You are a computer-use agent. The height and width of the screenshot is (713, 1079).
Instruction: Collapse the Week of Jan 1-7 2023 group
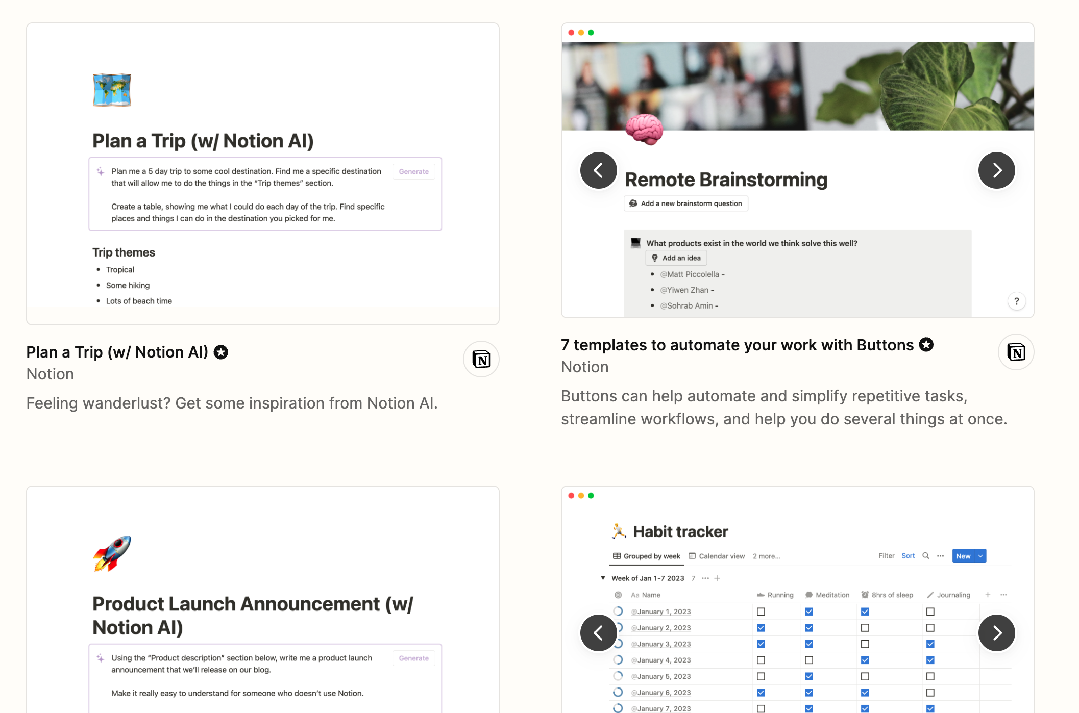pos(603,578)
